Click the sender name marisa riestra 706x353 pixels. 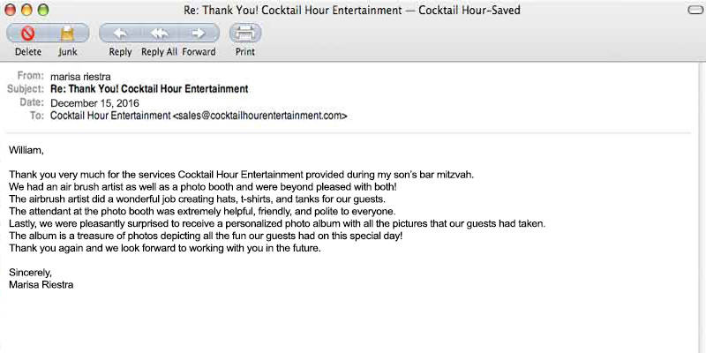click(80, 77)
